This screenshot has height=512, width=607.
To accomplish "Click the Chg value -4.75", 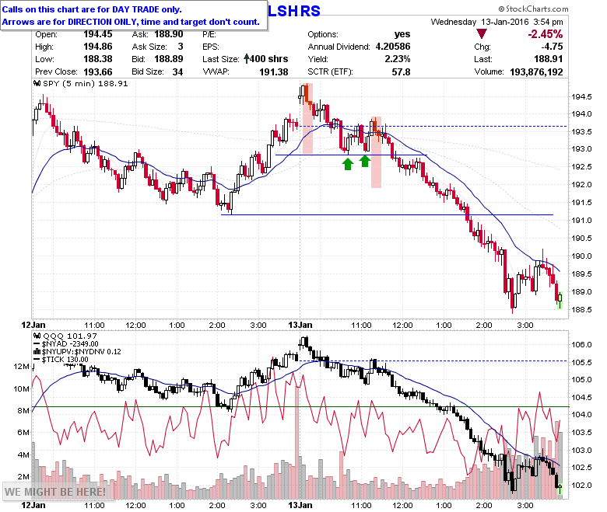I will (x=552, y=47).
